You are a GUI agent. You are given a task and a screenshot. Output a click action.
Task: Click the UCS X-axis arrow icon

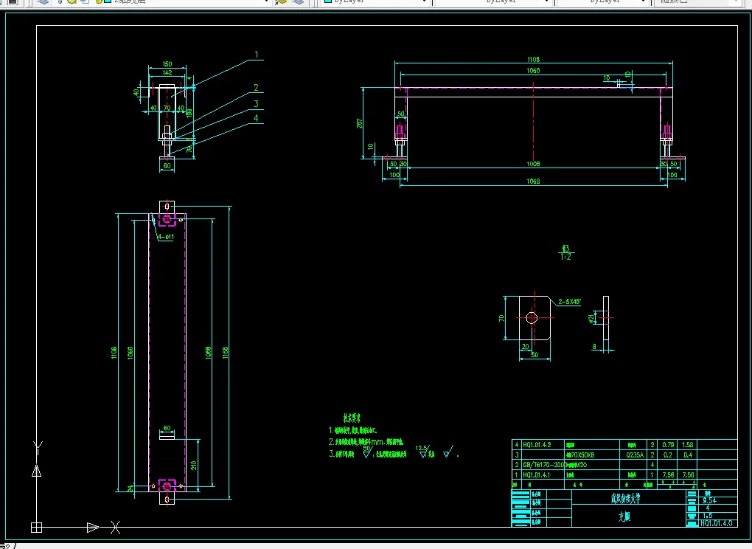click(x=93, y=528)
